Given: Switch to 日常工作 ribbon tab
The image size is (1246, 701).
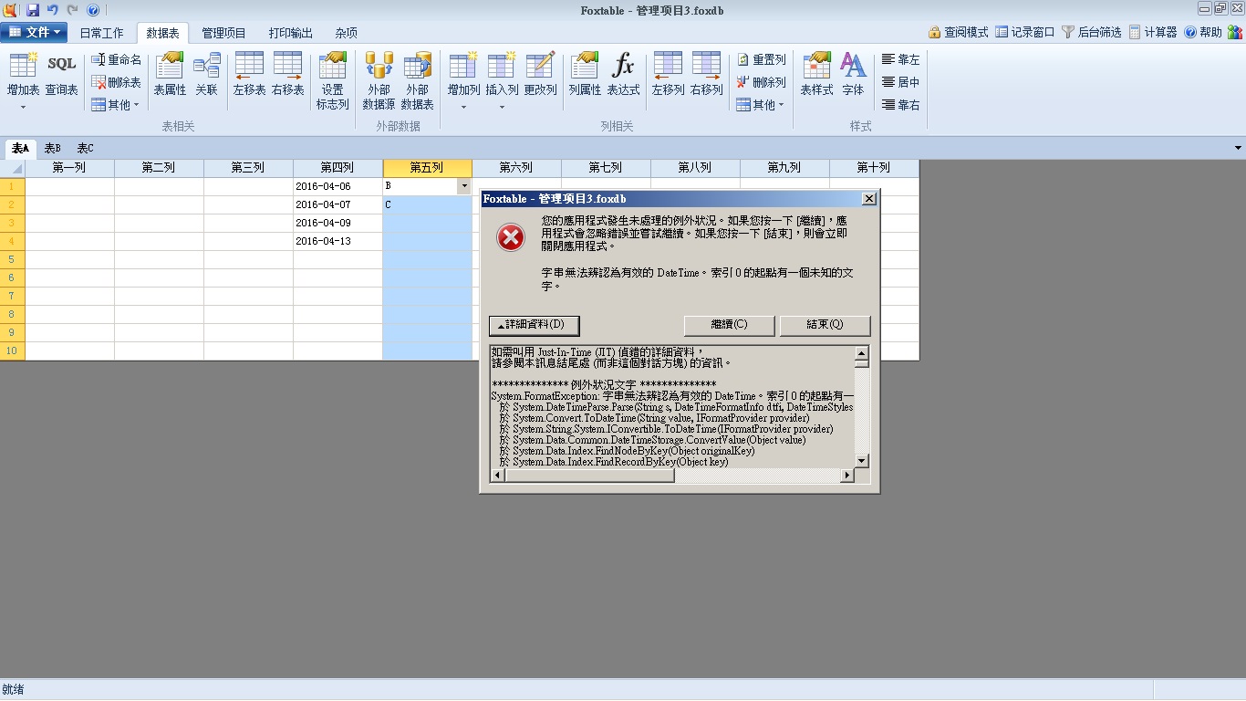Looking at the screenshot, I should click(101, 33).
